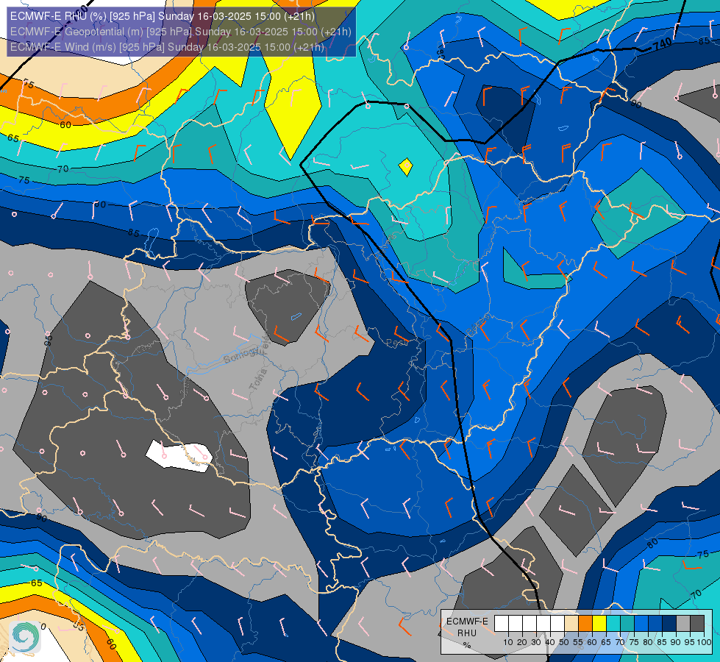Pick the medium blue 80–85 legend swatch
This screenshot has height=662, width=720.
click(x=656, y=624)
